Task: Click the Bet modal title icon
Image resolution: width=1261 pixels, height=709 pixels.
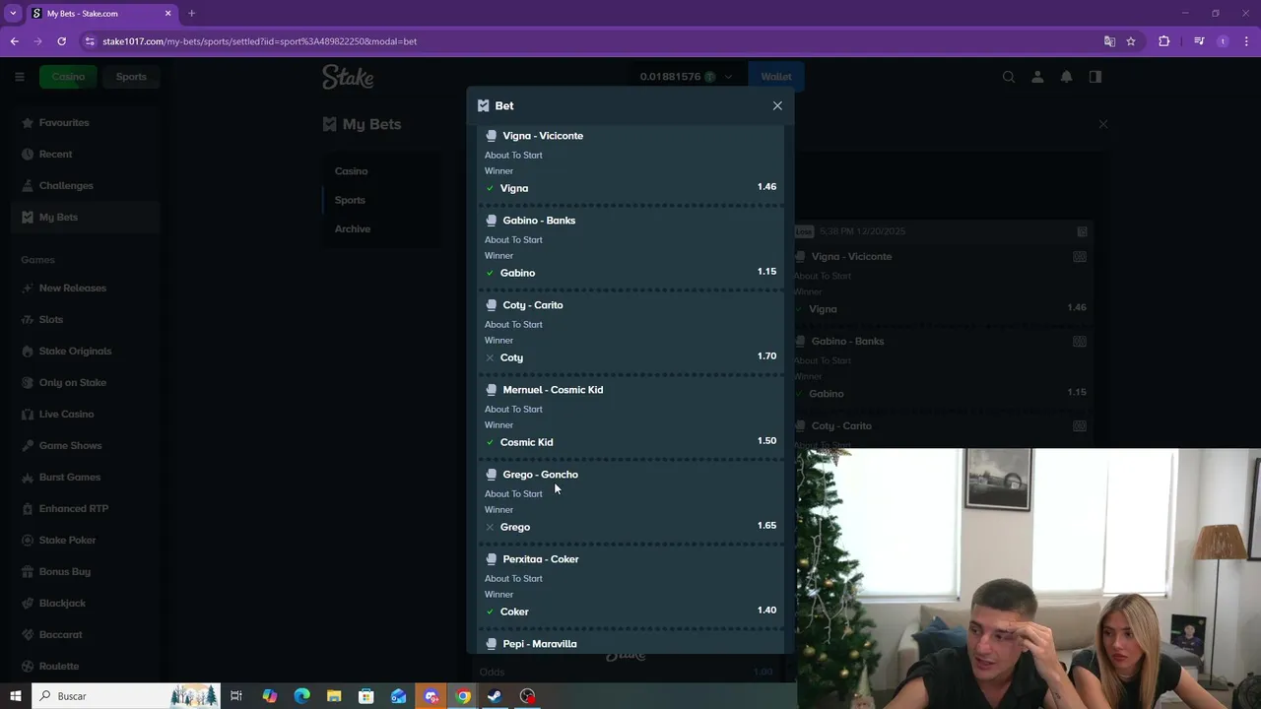Action: (483, 105)
